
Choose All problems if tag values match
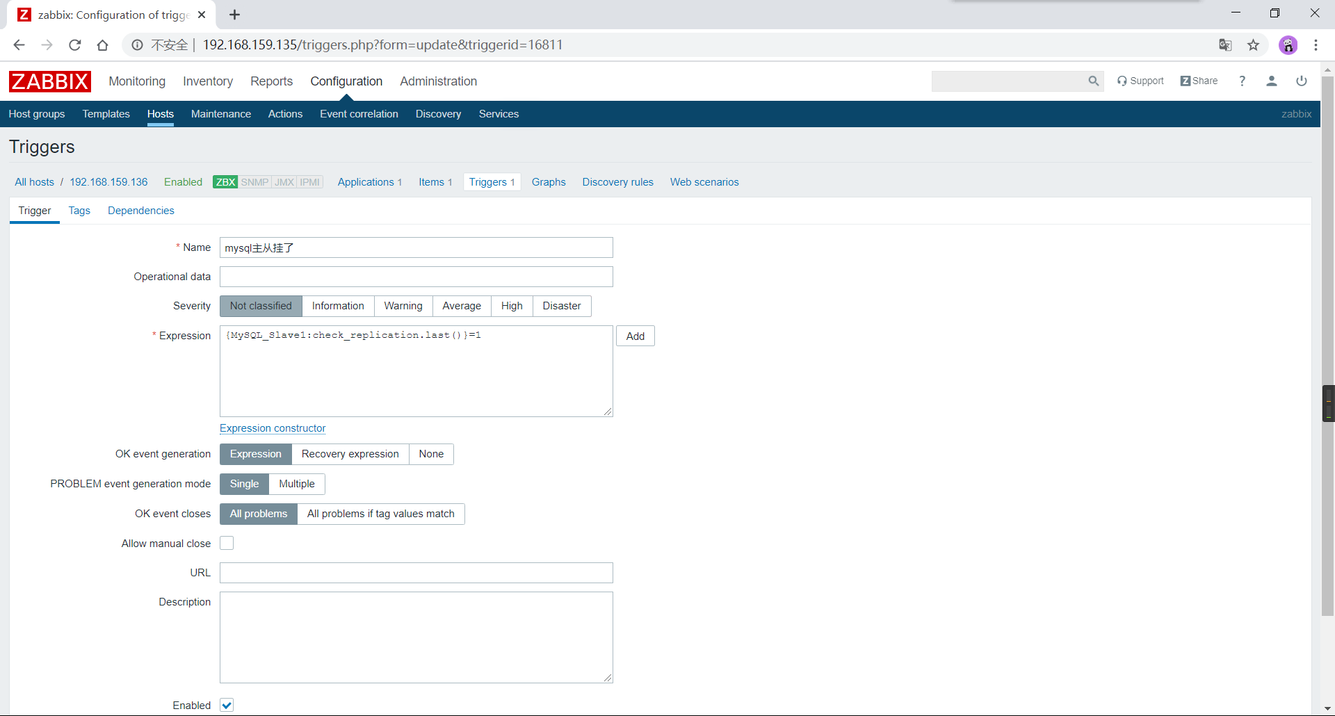pyautogui.click(x=381, y=514)
